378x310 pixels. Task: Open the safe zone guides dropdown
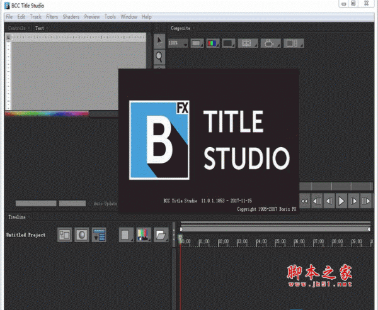tap(248, 43)
